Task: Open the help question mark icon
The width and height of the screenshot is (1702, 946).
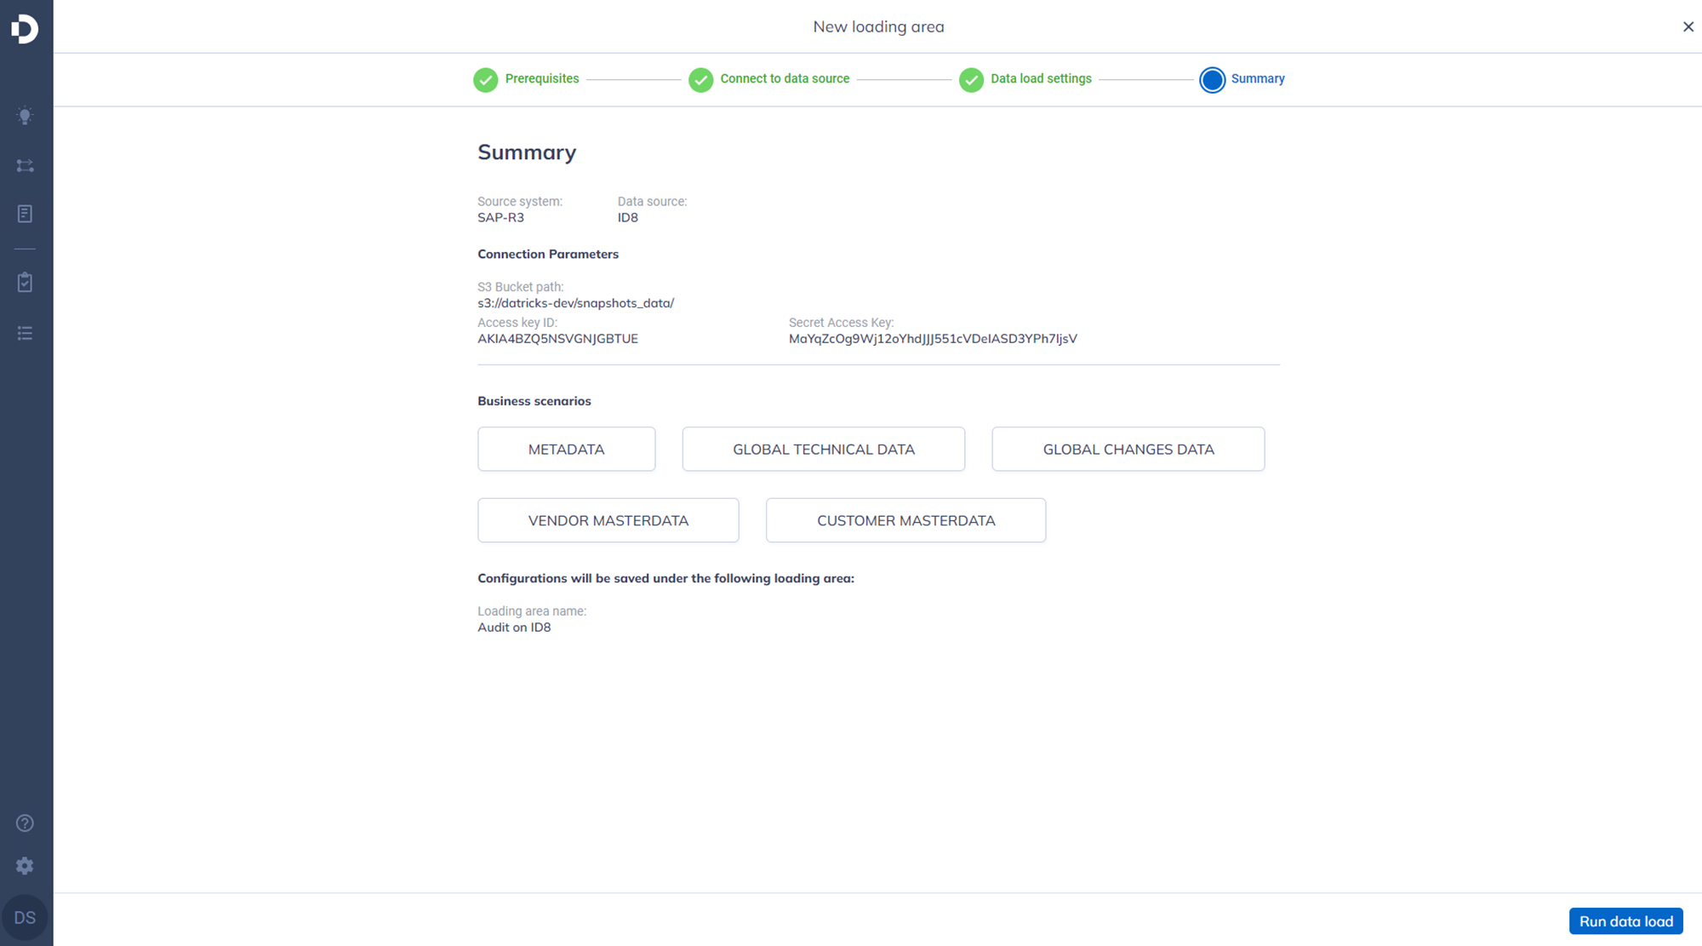Action: [25, 823]
